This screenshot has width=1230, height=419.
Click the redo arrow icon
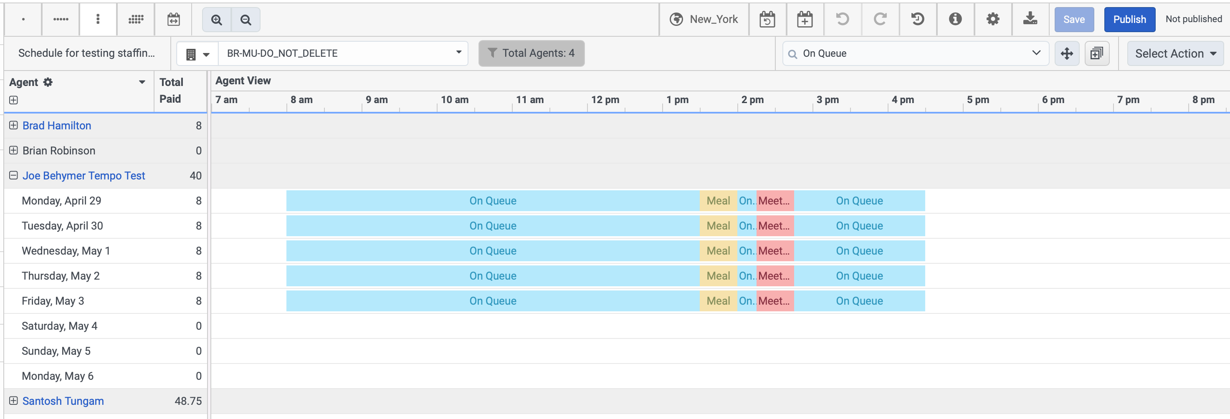(x=880, y=19)
